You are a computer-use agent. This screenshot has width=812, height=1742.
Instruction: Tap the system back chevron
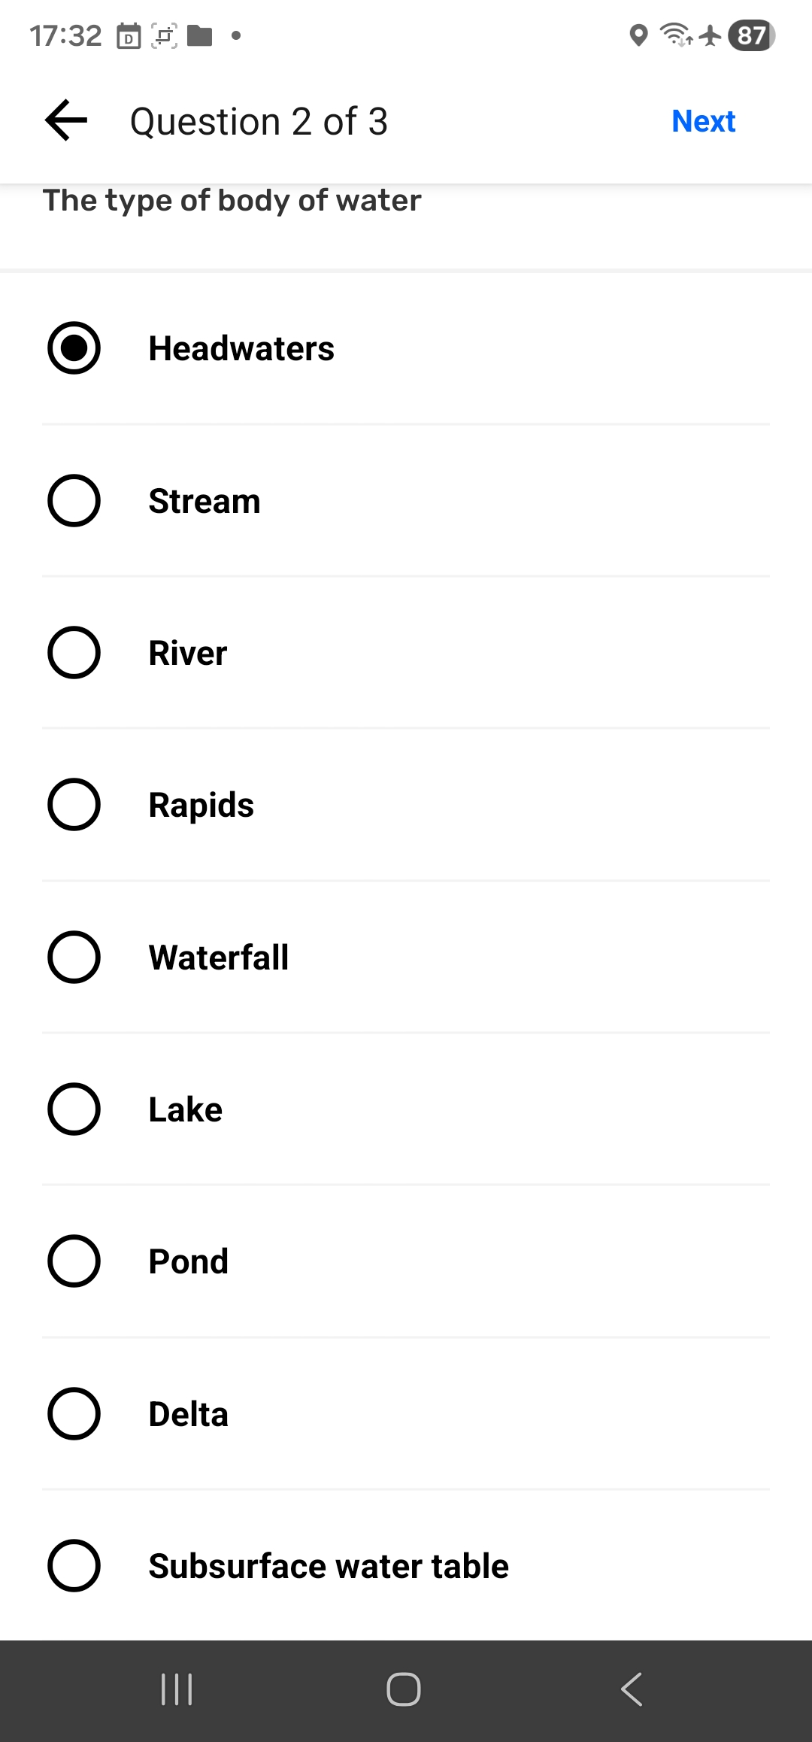(632, 1689)
